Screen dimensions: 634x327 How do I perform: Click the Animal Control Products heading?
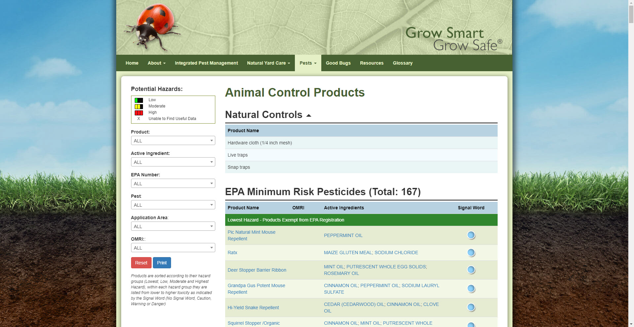pyautogui.click(x=295, y=93)
